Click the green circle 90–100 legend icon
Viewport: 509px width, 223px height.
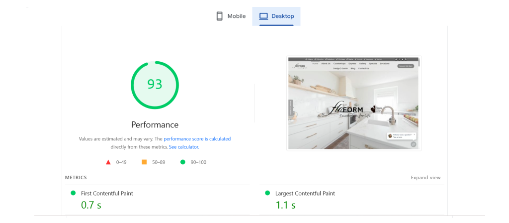(x=182, y=162)
